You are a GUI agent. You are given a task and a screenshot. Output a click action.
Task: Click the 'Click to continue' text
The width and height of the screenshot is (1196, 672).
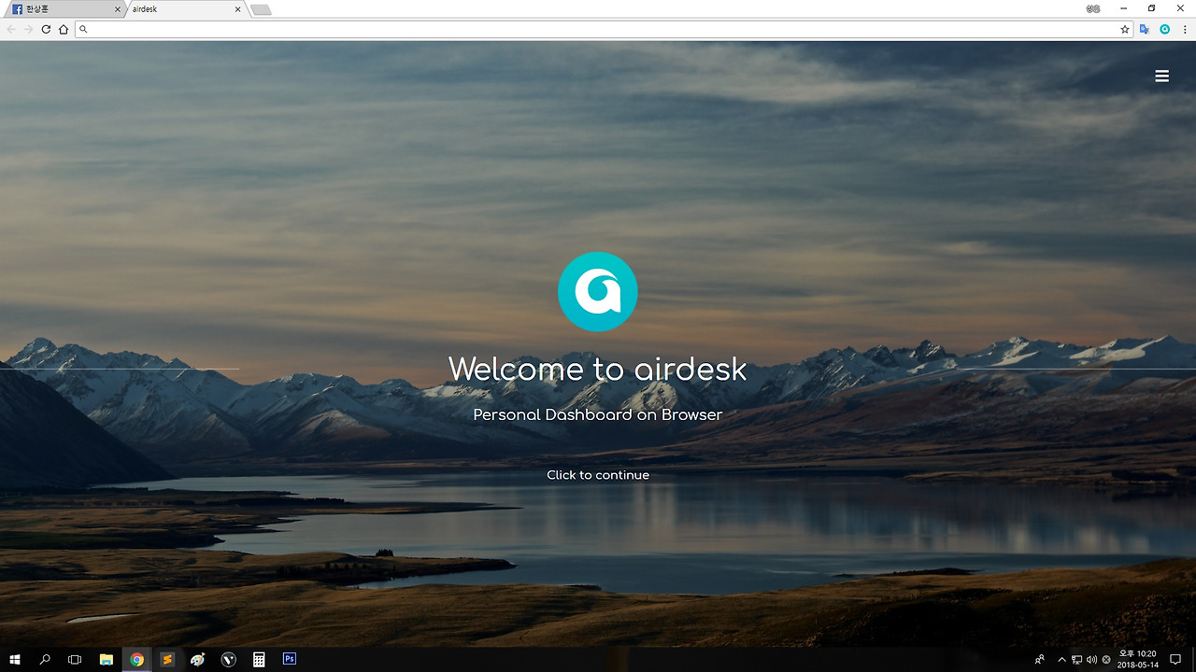[598, 475]
